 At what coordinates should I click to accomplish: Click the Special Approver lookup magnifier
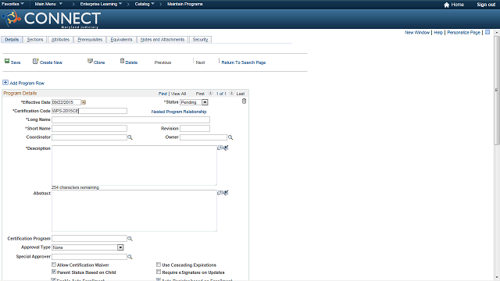point(130,257)
